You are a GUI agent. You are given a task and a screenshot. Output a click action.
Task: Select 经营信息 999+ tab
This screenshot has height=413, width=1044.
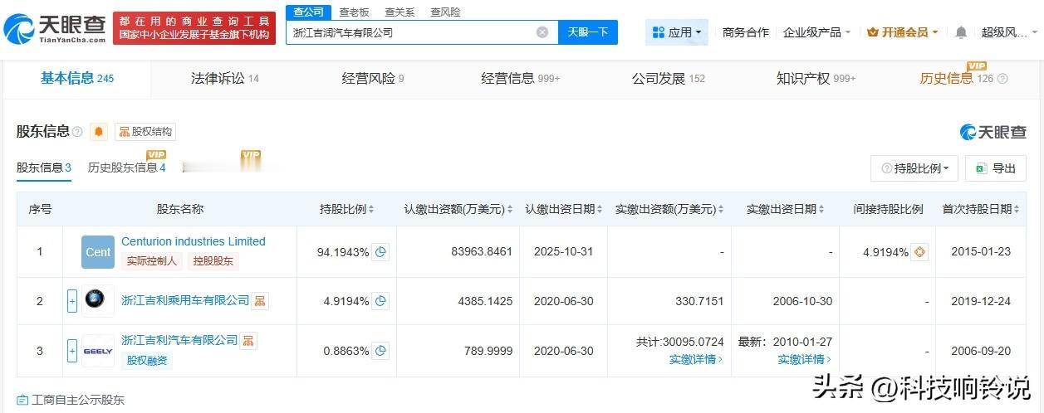click(x=521, y=78)
